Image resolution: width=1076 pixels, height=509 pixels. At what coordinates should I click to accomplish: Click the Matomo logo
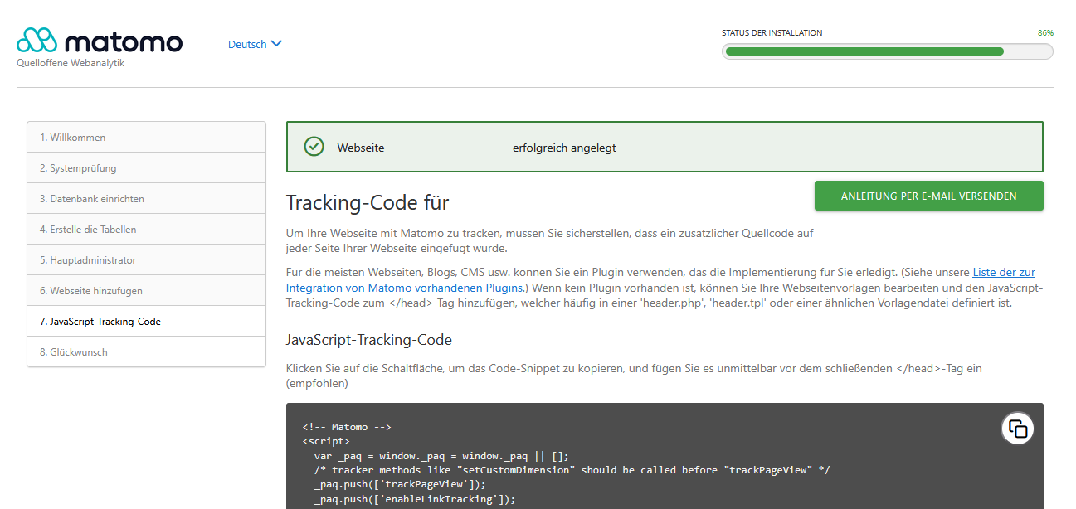[100, 41]
